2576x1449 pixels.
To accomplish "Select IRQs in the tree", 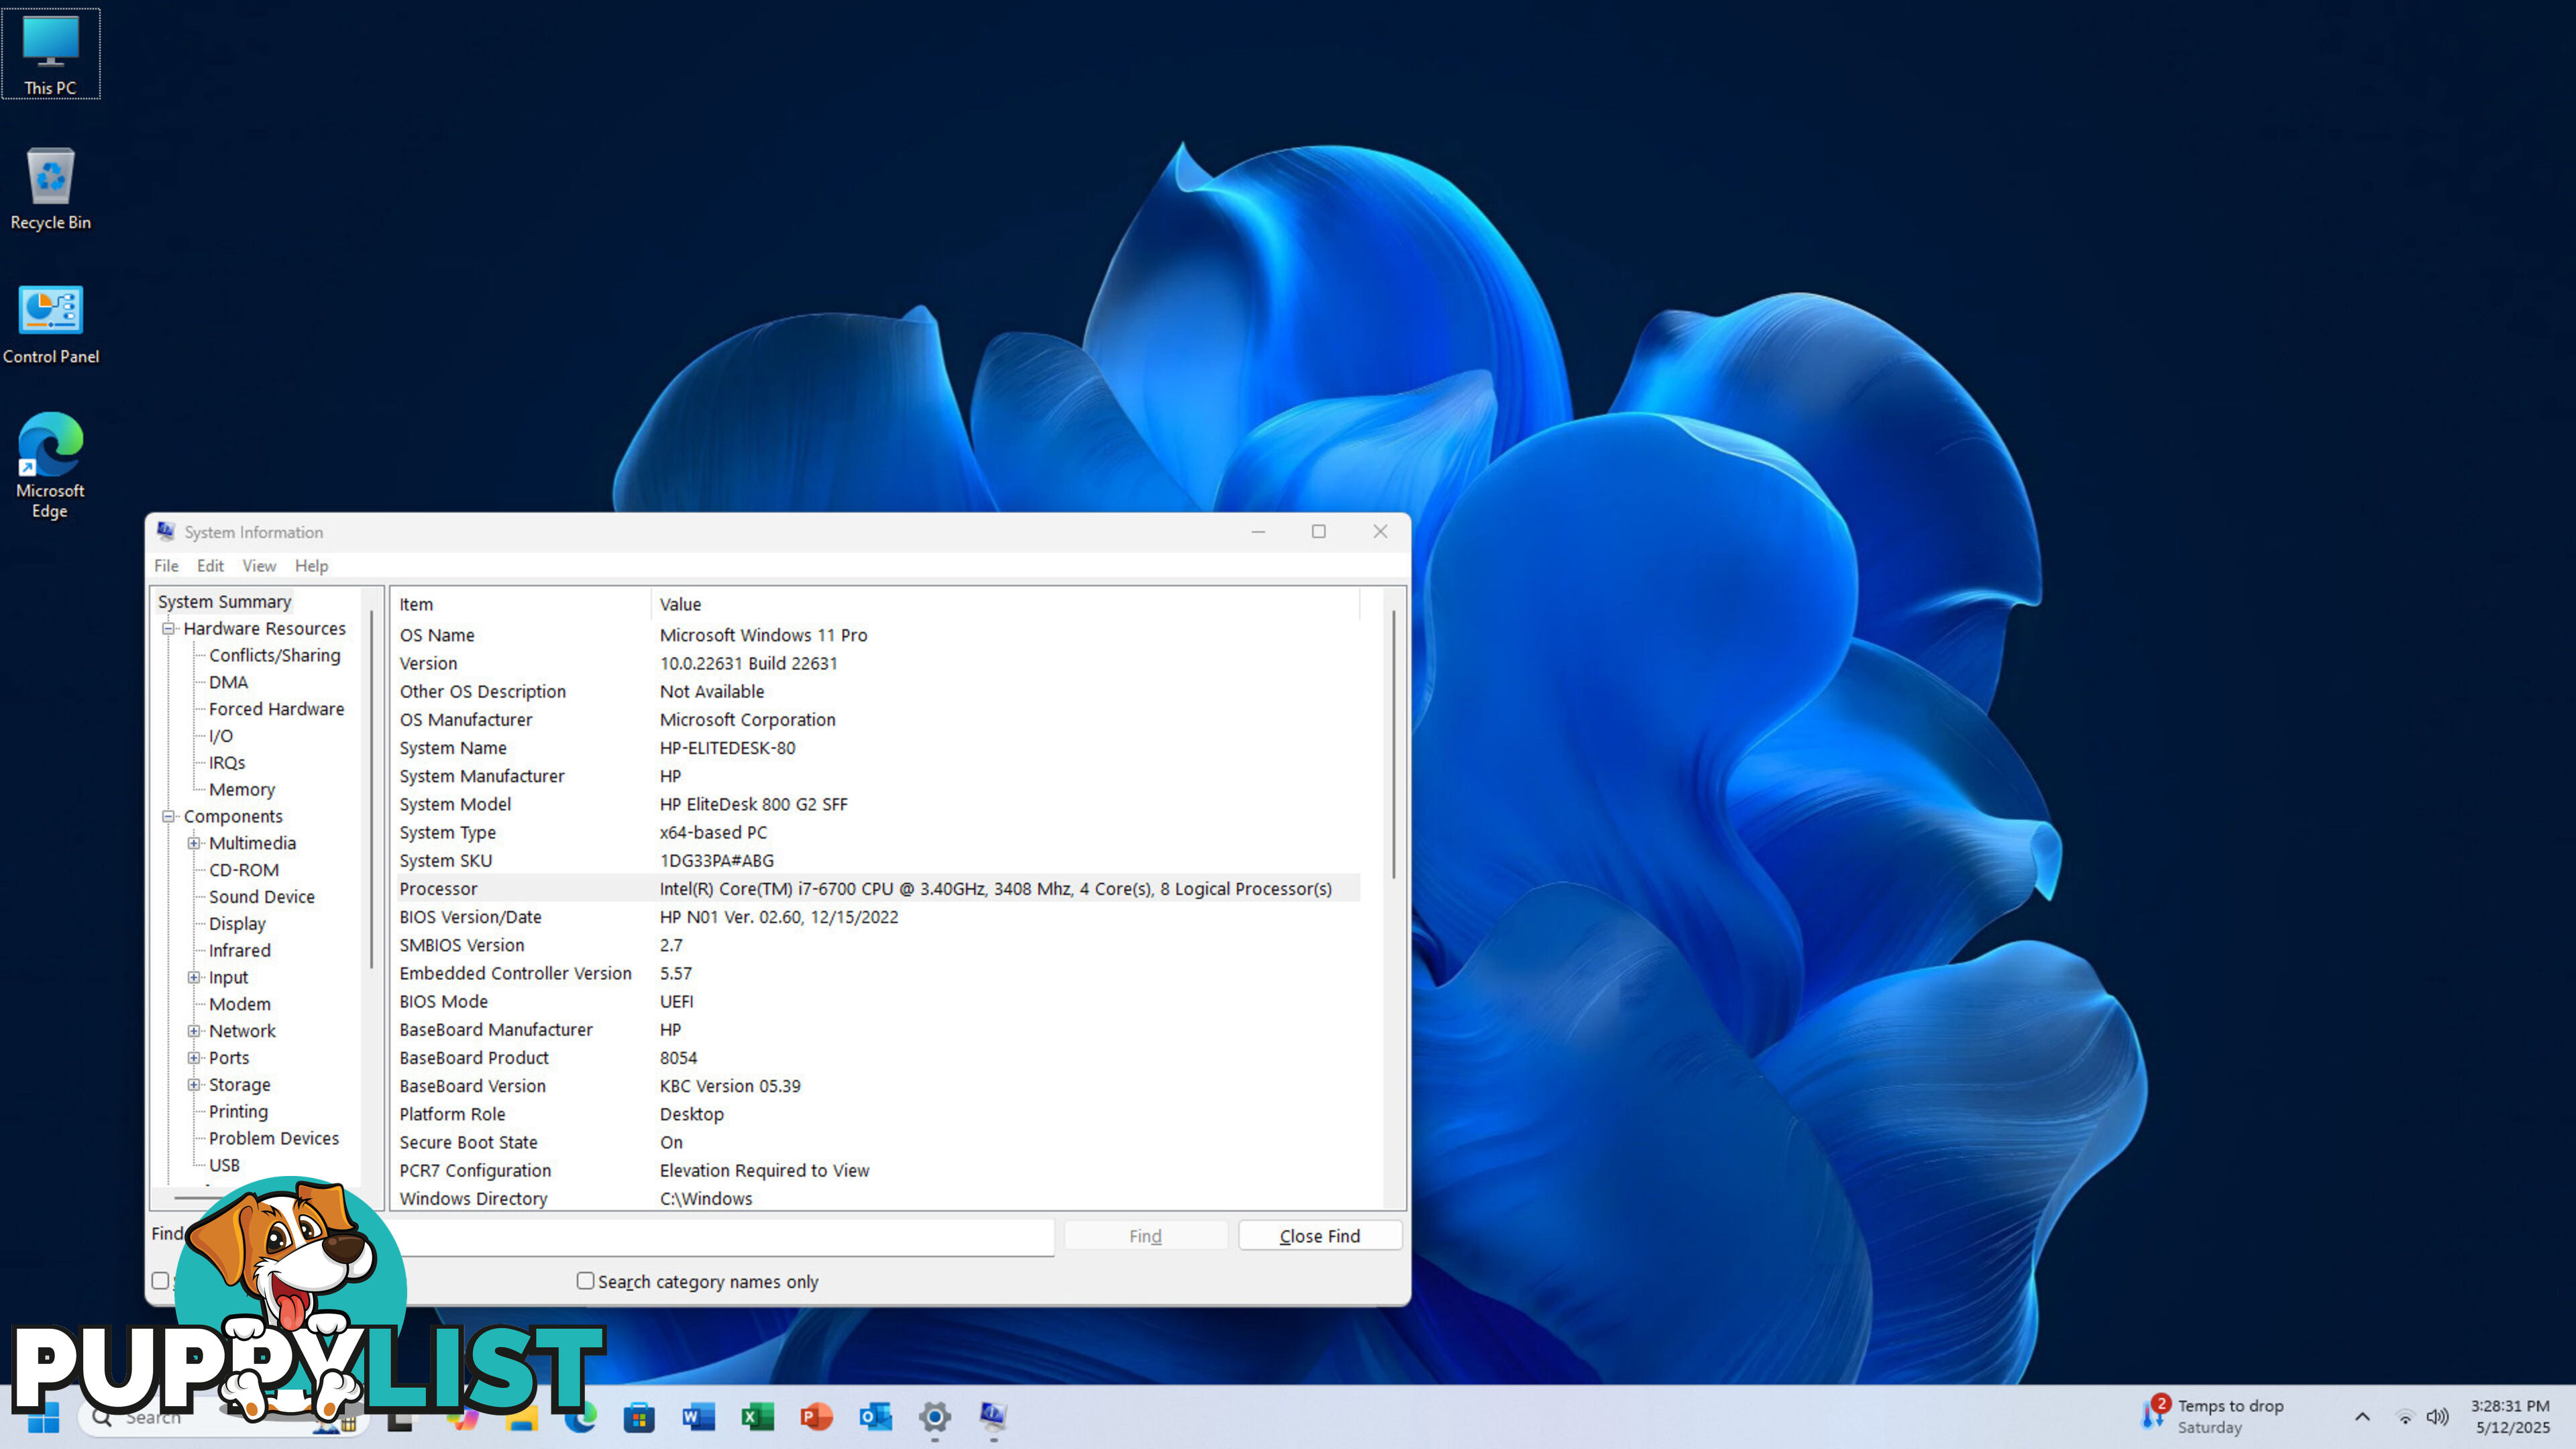I will point(226,763).
